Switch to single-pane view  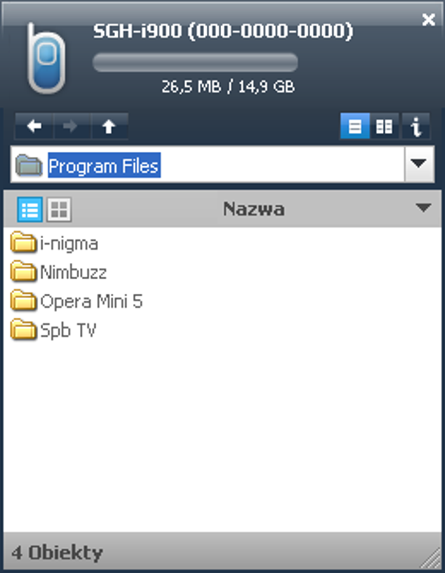355,126
